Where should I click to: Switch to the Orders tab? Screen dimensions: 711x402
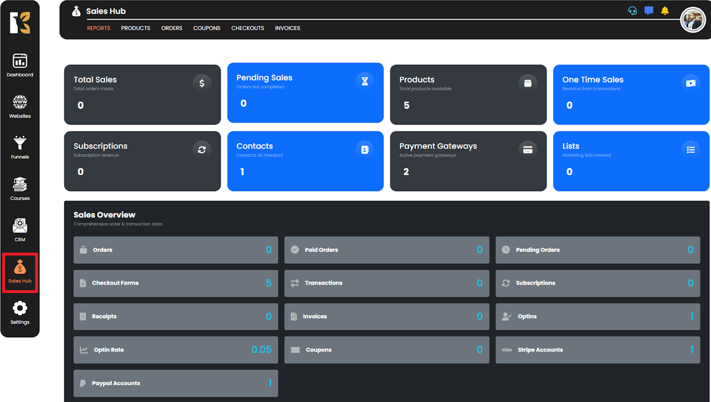point(172,28)
